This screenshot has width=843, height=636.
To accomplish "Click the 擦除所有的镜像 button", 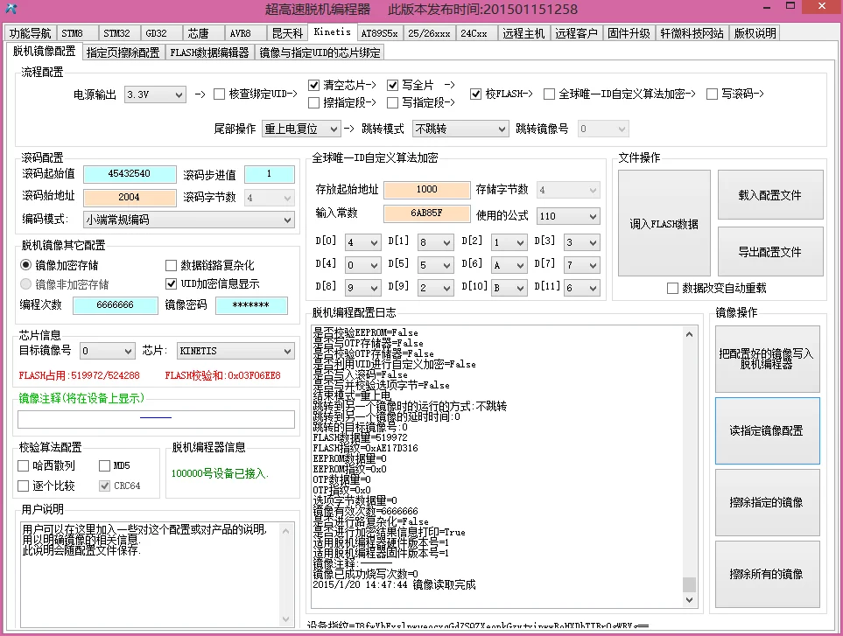I will [x=767, y=574].
